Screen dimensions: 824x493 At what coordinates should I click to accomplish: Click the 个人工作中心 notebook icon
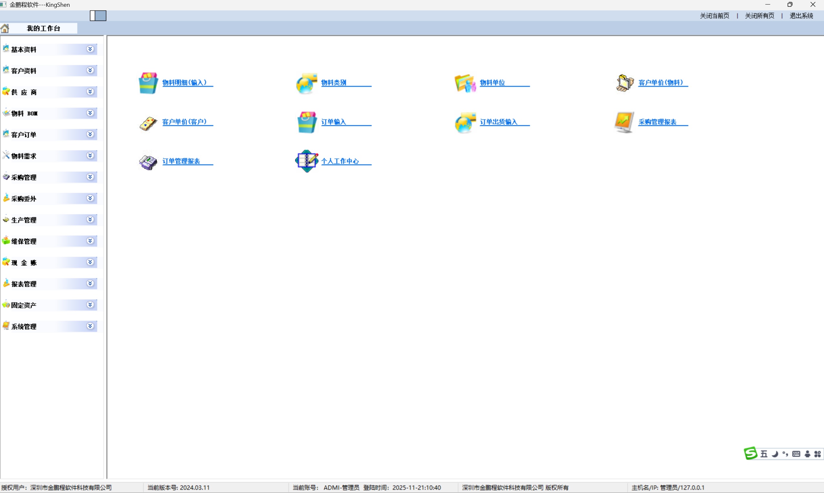click(307, 161)
